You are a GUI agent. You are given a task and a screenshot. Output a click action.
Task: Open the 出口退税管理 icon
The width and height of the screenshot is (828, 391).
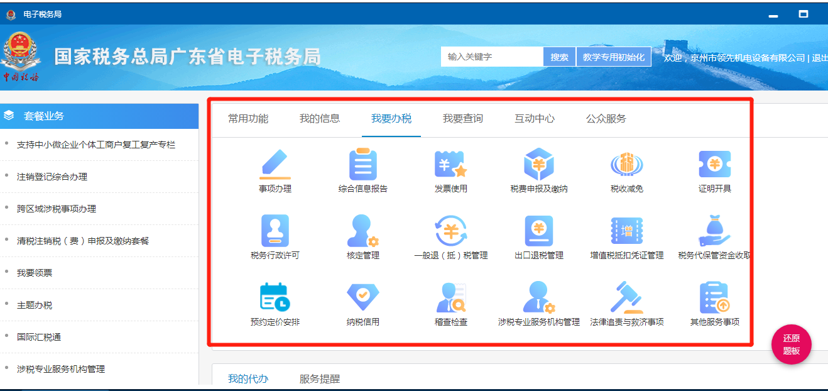(x=539, y=231)
